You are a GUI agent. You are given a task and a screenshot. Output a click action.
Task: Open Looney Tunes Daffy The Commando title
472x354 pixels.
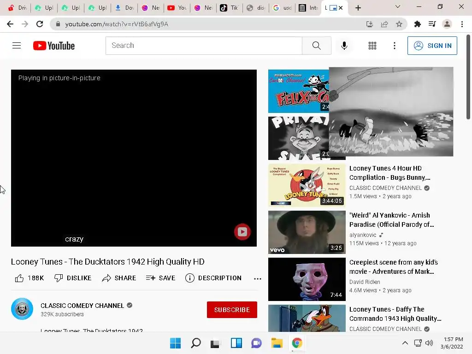(395, 313)
